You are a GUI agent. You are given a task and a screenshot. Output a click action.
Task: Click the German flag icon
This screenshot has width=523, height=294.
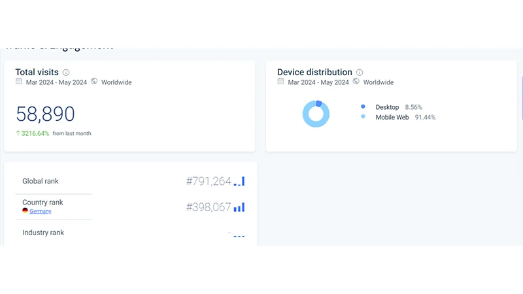click(25, 211)
